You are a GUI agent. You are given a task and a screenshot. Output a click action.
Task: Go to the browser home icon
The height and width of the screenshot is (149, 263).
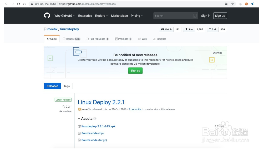click(24, 4)
